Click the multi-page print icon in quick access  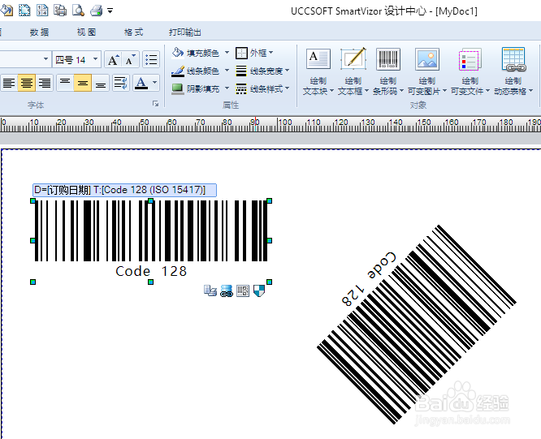[x=60, y=11]
